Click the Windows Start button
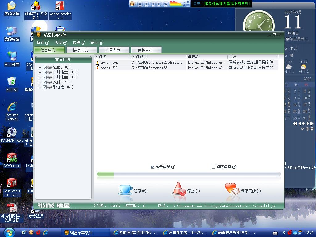Viewport: 316px width, 237px height. [x=8, y=232]
